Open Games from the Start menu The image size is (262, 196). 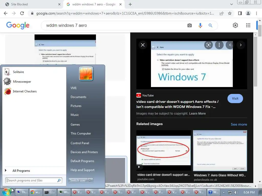[75, 125]
